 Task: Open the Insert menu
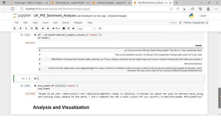pos(45,23)
